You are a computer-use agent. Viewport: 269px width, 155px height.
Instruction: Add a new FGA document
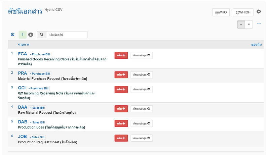click(x=121, y=55)
